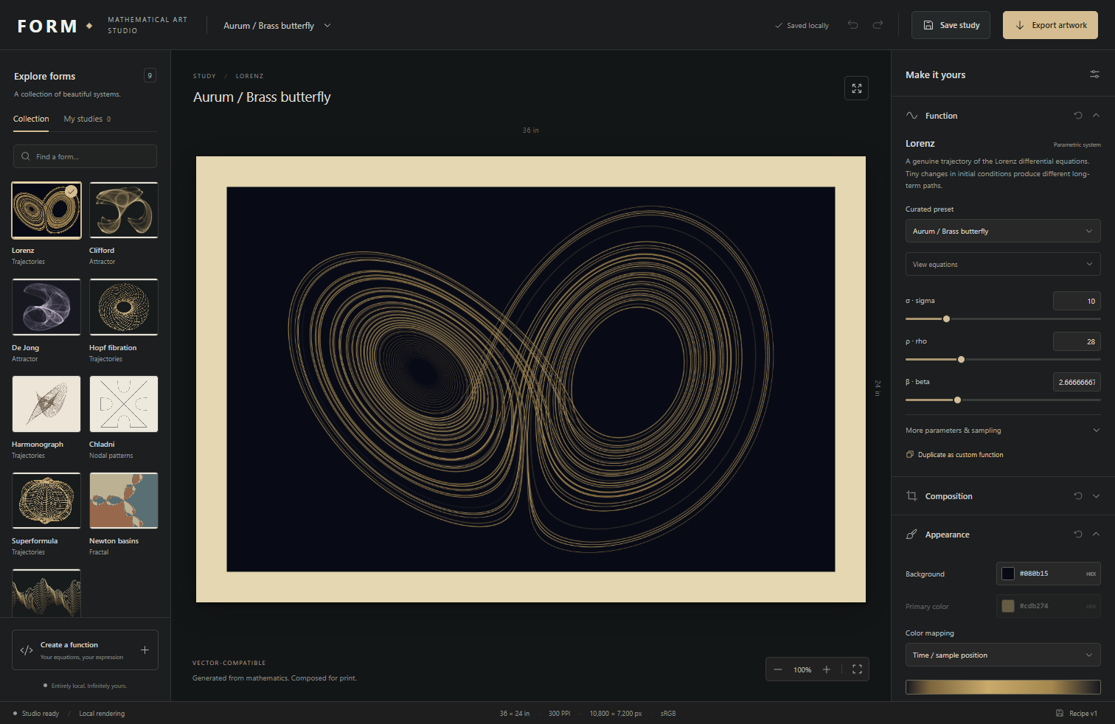This screenshot has width=1115, height=724.
Task: Click the Save study button
Action: (951, 25)
